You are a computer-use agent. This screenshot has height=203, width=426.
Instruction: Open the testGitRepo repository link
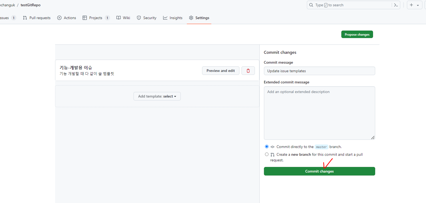[x=31, y=5]
